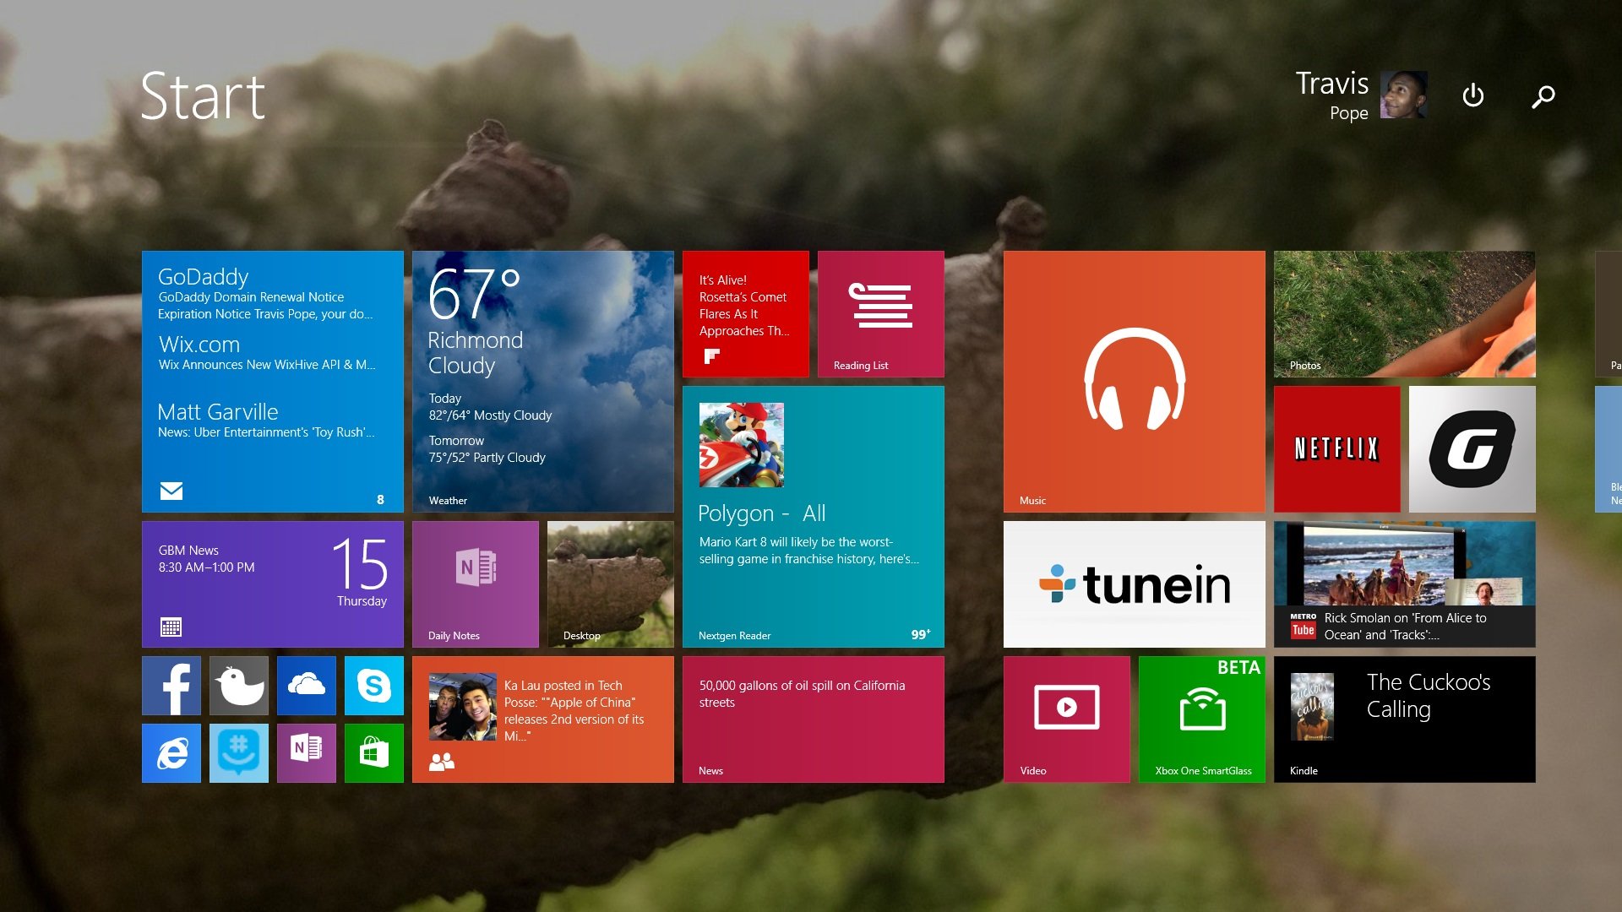Open the green Windows Store tile

coord(373,753)
